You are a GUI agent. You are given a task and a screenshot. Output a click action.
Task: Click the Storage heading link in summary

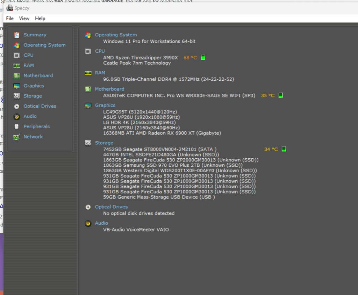click(x=104, y=143)
